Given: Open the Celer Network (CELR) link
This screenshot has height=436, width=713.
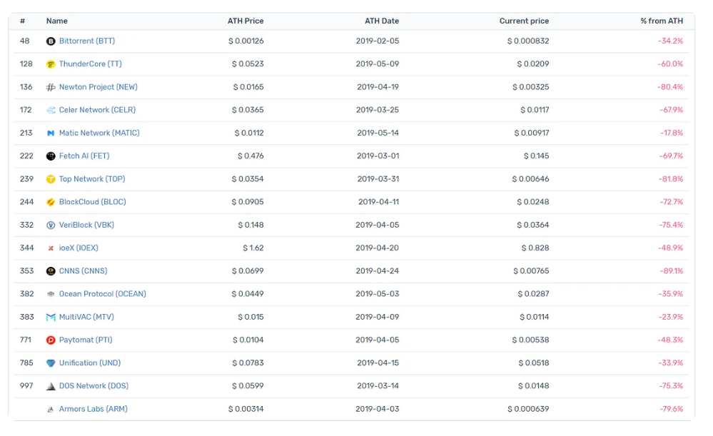Looking at the screenshot, I should click(97, 110).
